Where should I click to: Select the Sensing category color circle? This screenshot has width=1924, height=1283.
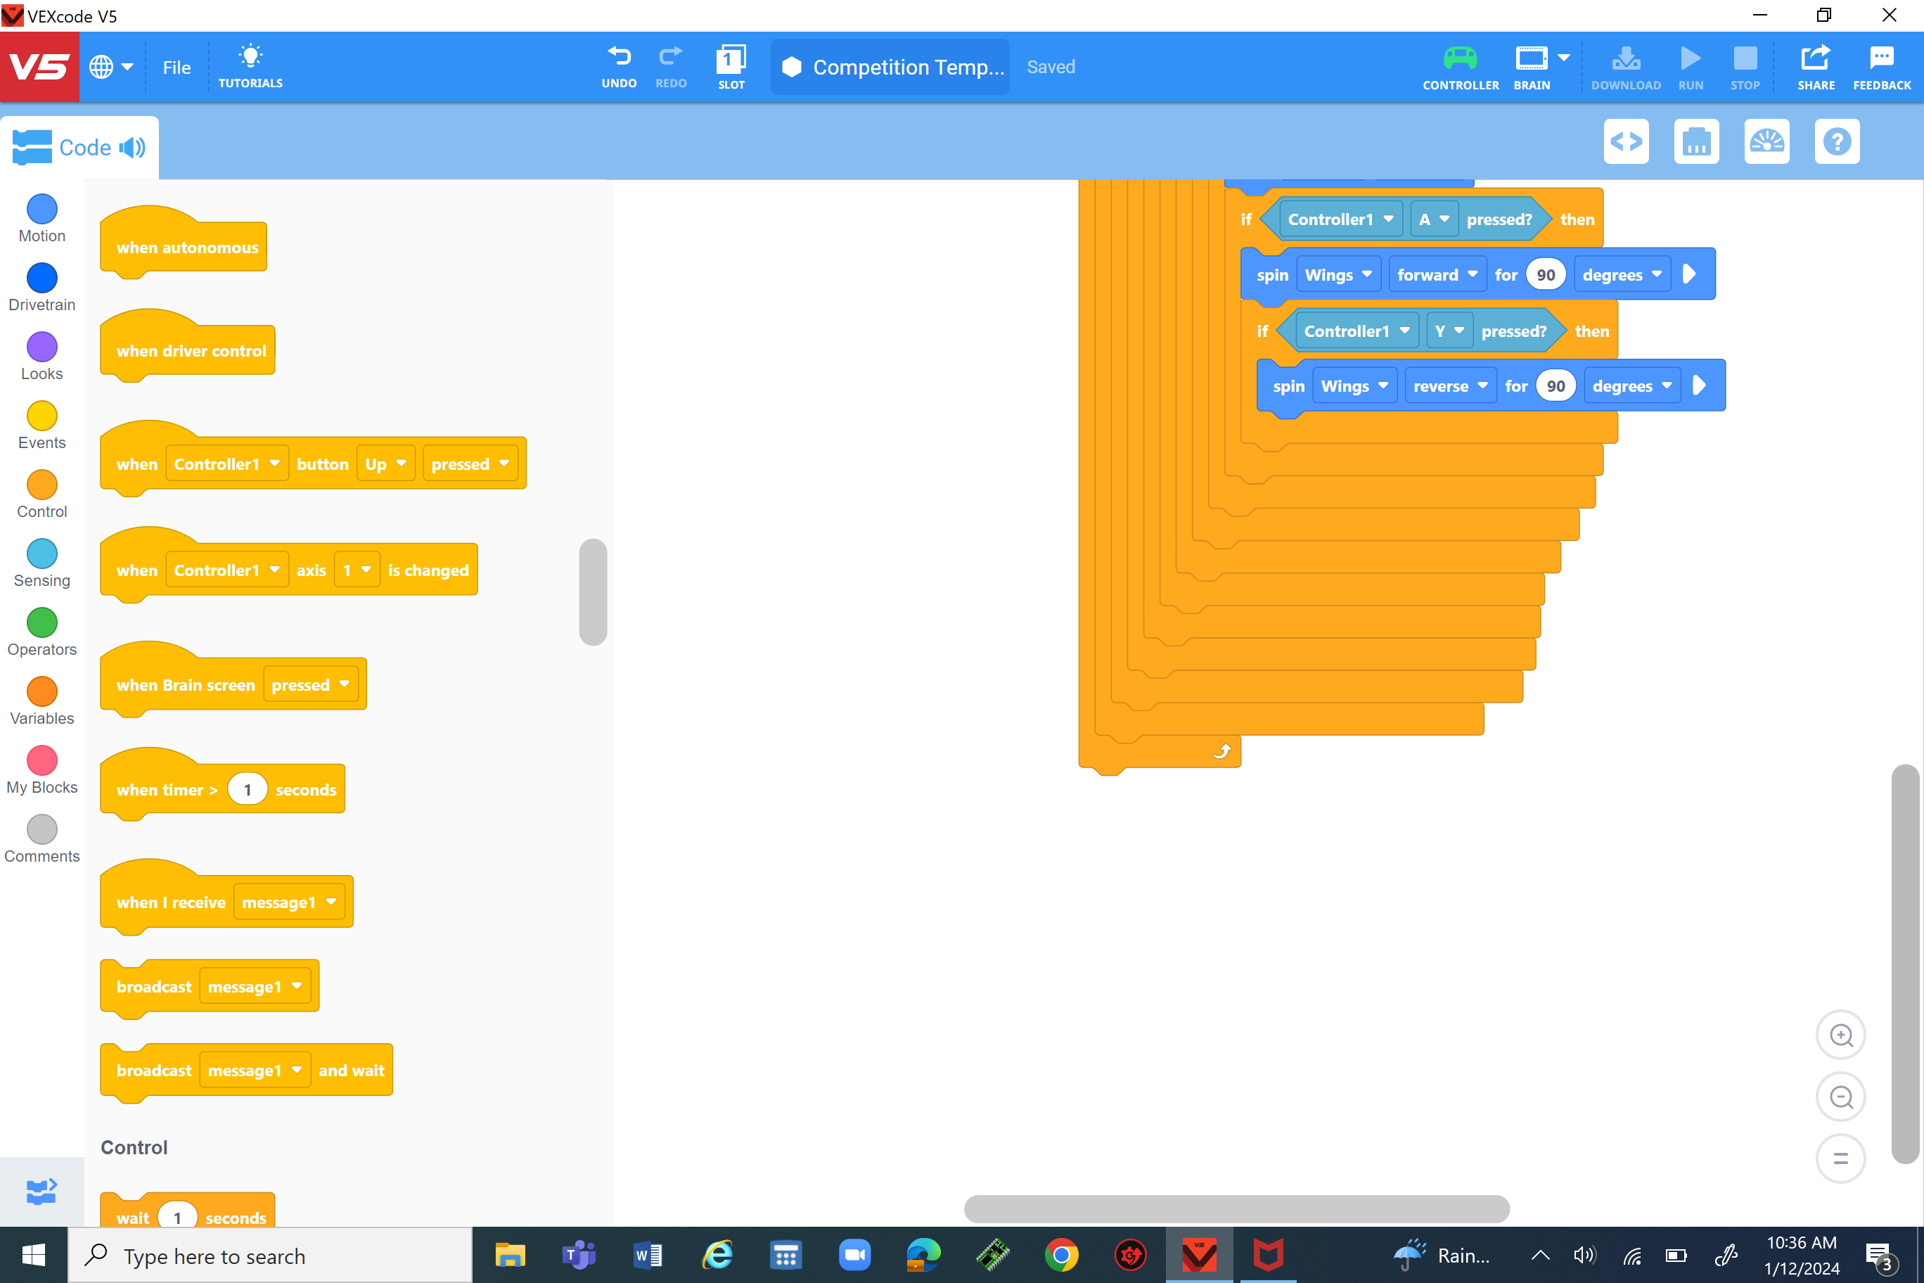pyautogui.click(x=41, y=554)
